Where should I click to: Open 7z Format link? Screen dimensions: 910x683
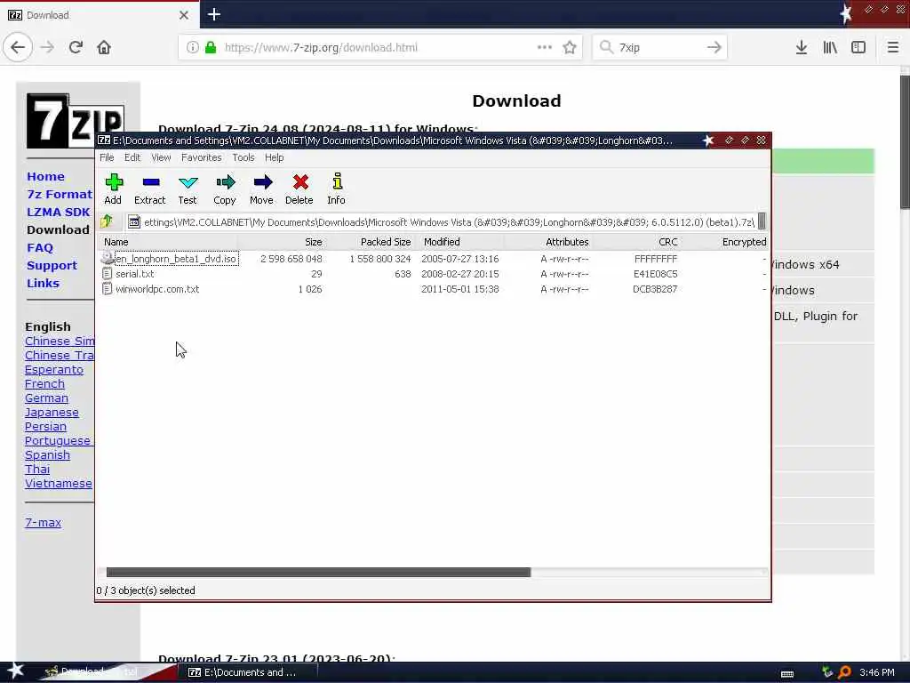click(60, 194)
